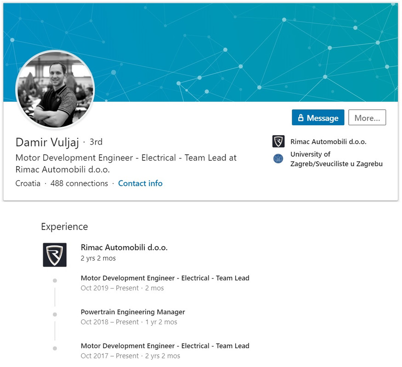Click the blue network banner image
The height and width of the screenshot is (367, 402).
pos(200,52)
